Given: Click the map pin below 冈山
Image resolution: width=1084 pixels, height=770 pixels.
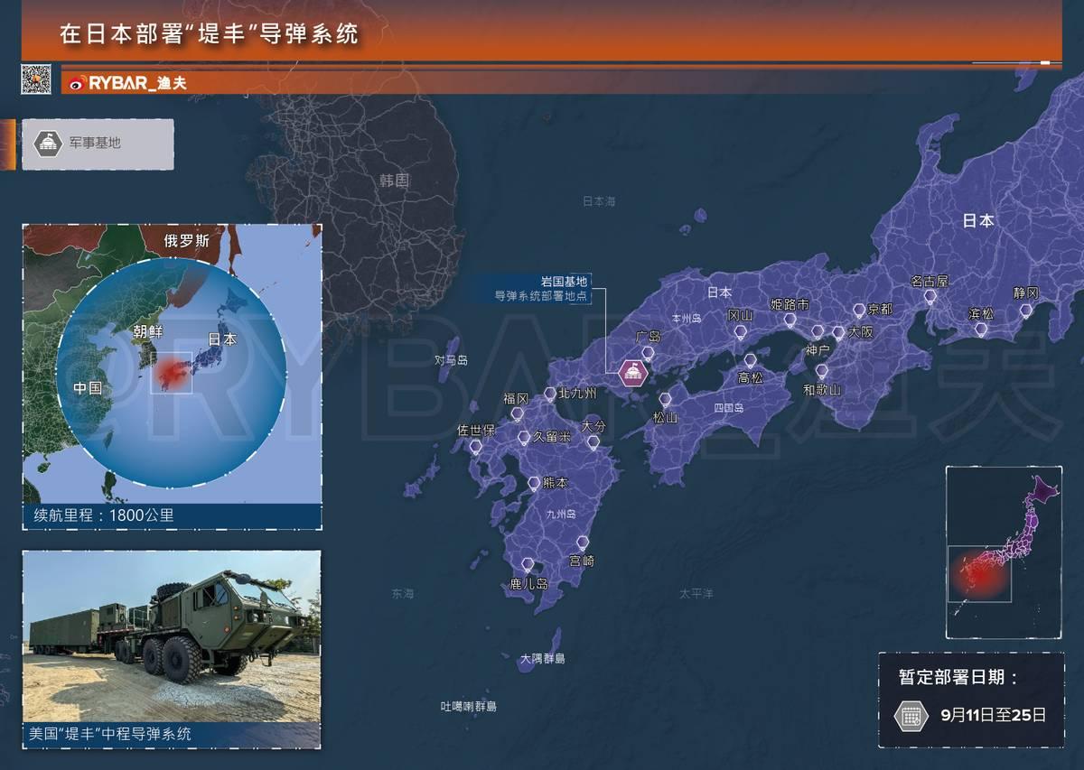Looking at the screenshot, I should 740,332.
